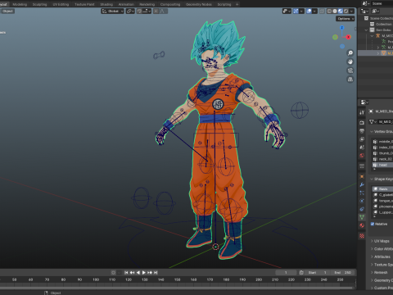
Task: Toggle camera view icon in viewport
Action: [350, 70]
